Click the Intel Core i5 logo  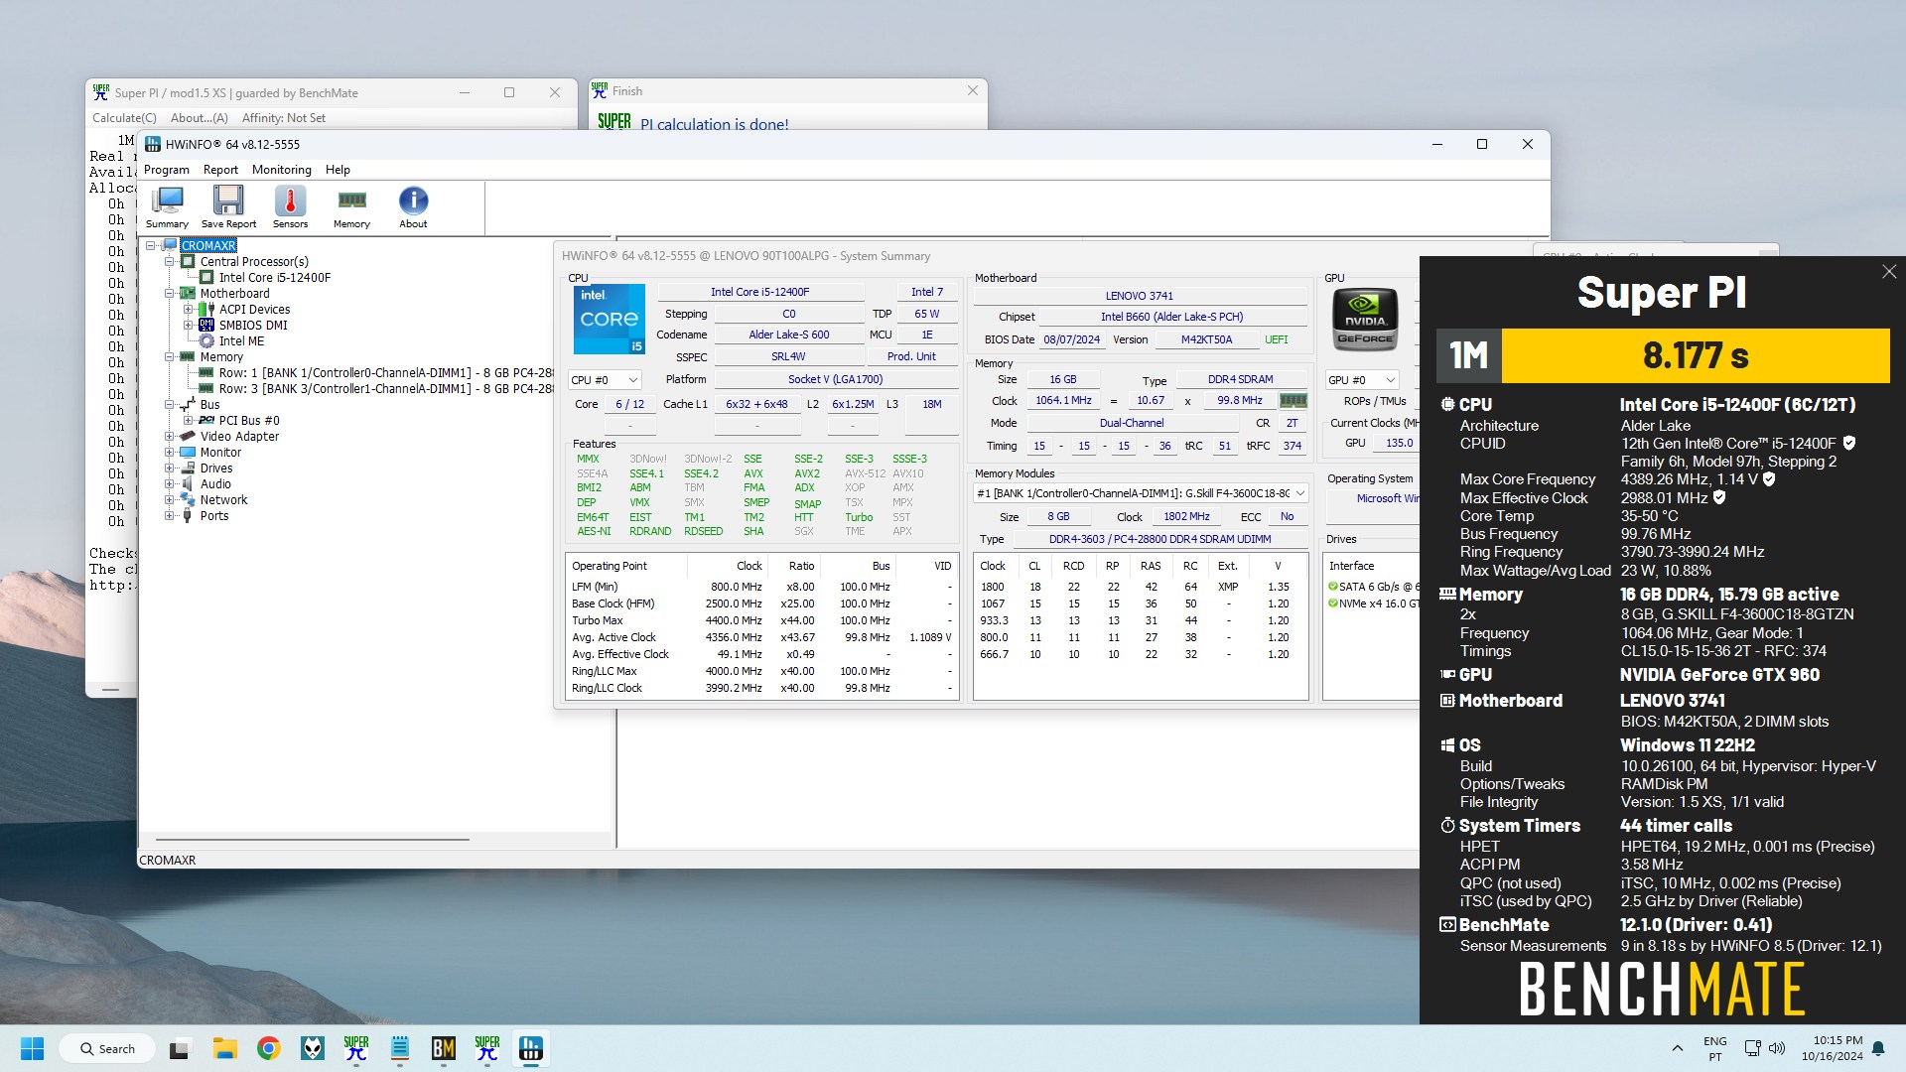[609, 320]
